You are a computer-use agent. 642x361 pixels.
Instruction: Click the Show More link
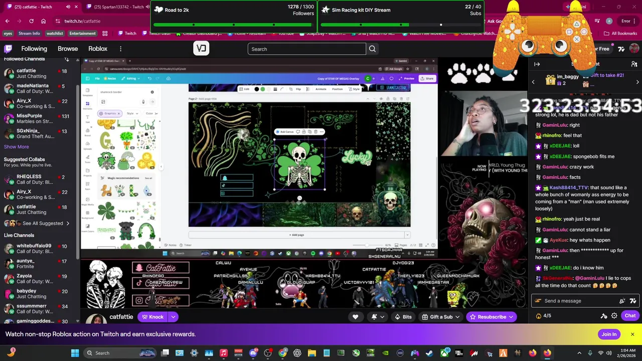(x=17, y=147)
